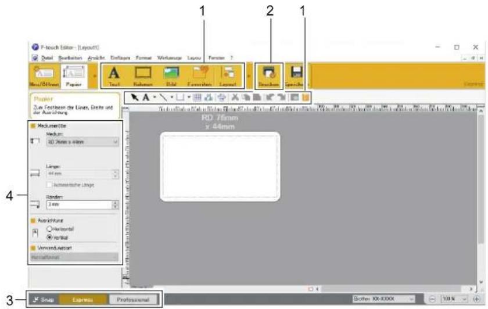Image resolution: width=488 pixels, height=309 pixels.
Task: Open the Fenster menu
Action: click(216, 58)
